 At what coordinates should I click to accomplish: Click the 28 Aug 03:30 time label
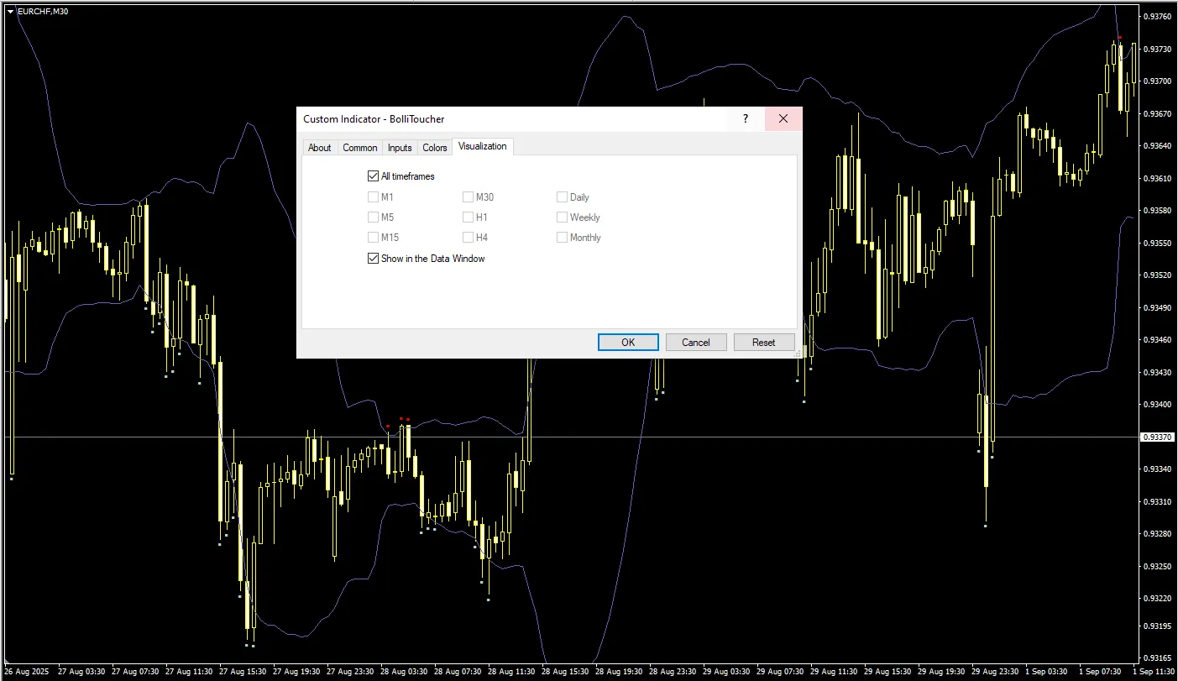(405, 673)
